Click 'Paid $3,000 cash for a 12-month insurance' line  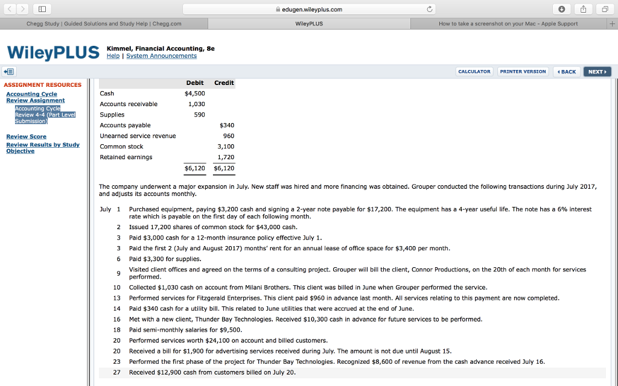226,238
